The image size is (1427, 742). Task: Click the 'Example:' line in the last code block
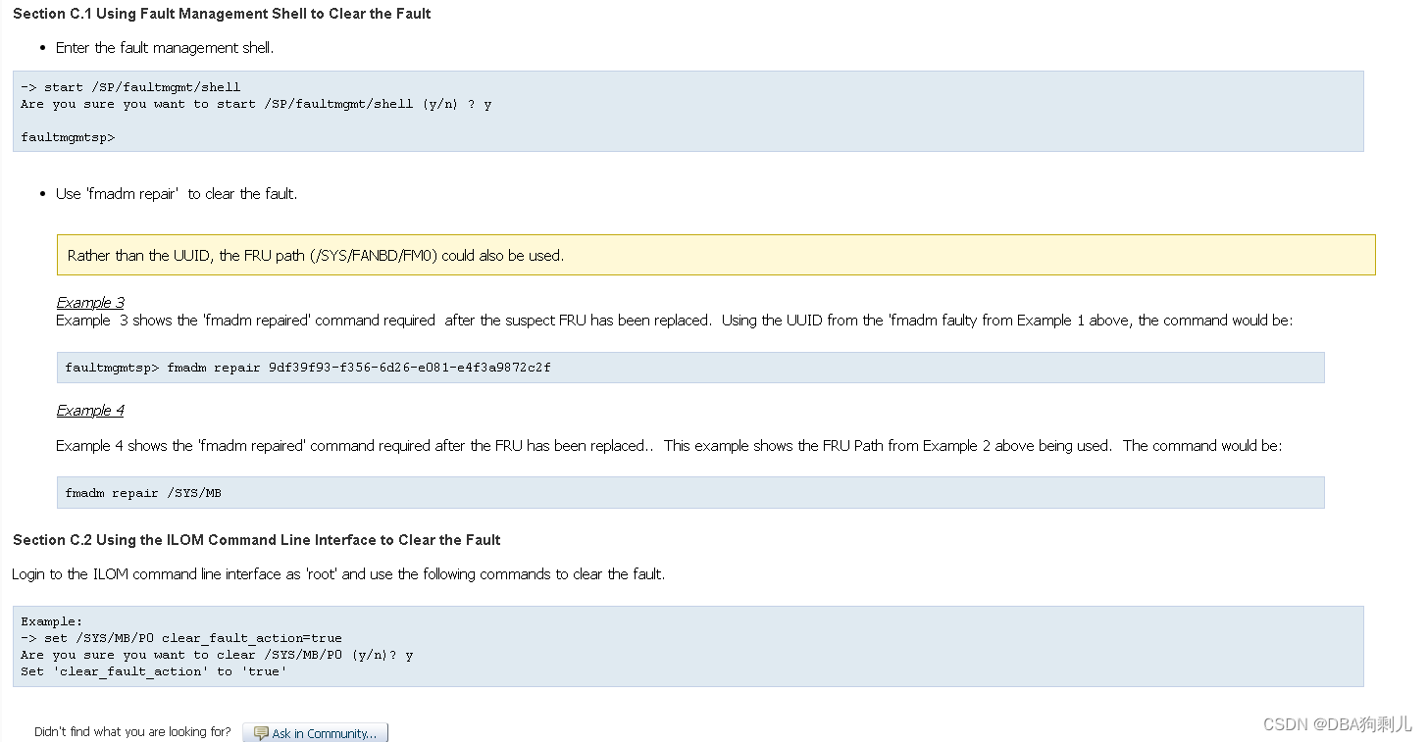pos(52,621)
